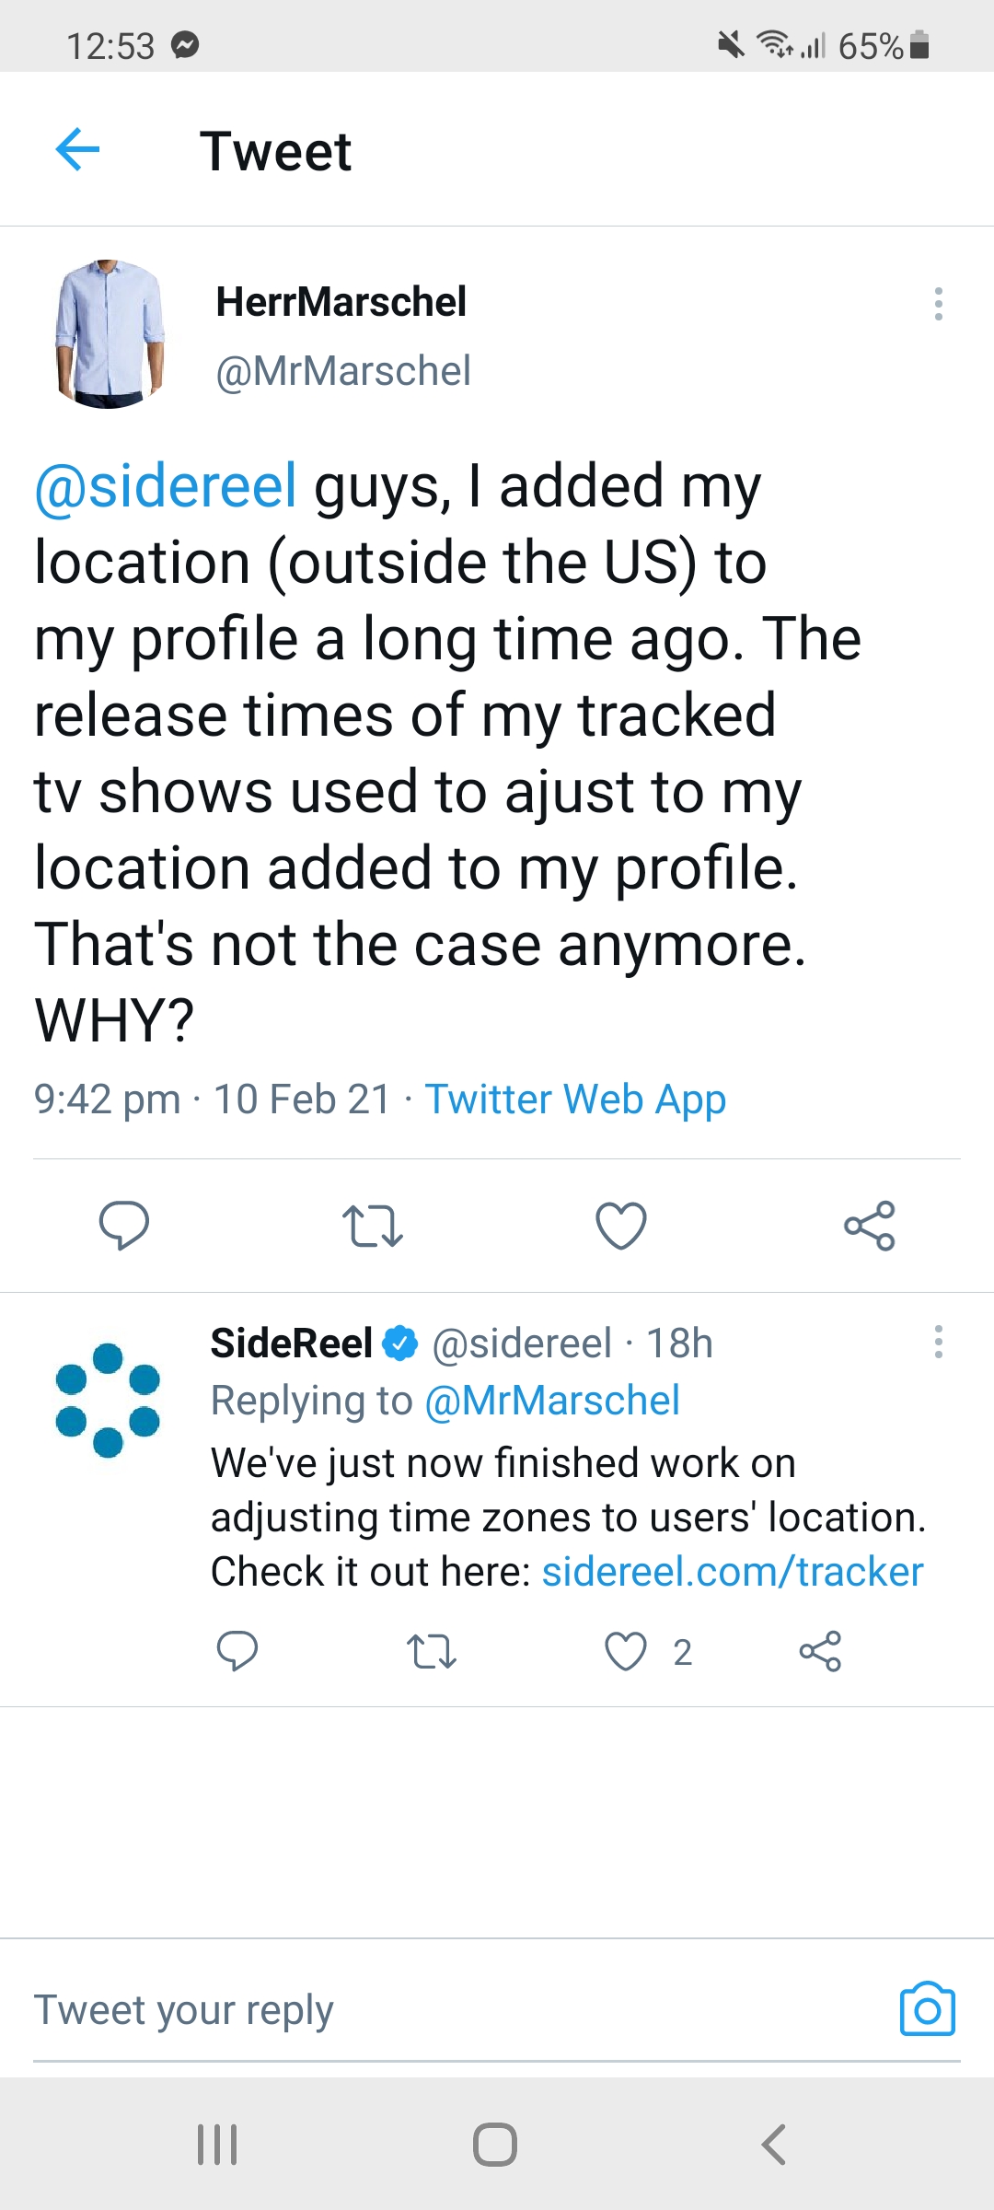This screenshot has height=2210, width=994.
Task: Tap the back arrow in Tweet header
Action: (x=77, y=150)
